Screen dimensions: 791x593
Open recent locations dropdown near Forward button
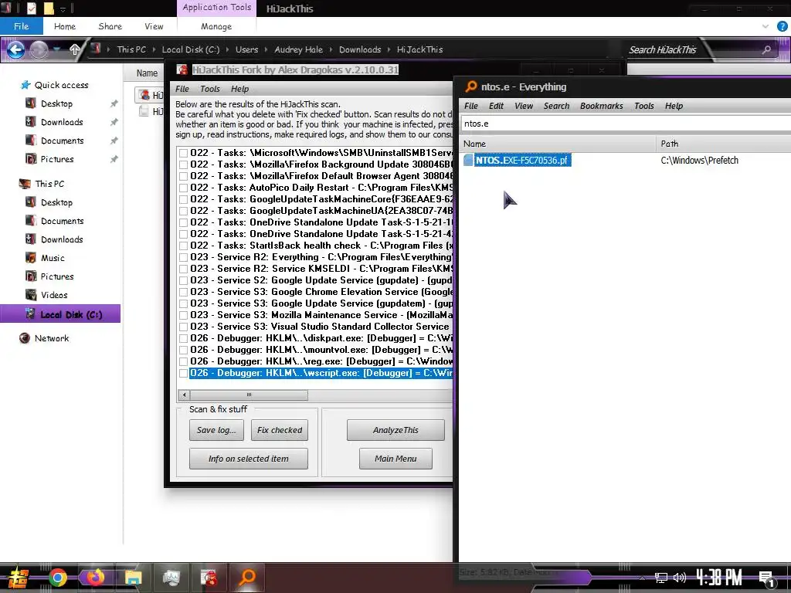click(57, 49)
